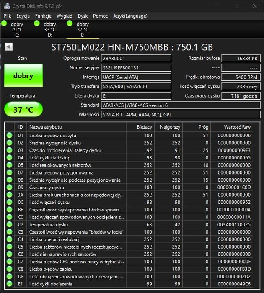Click the rotation rate value 5400 RPM

(241, 77)
